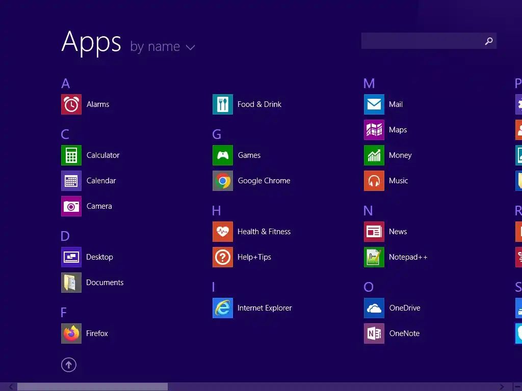Open the Maps app icon
Viewport: 522px width, 391px height.
click(374, 130)
